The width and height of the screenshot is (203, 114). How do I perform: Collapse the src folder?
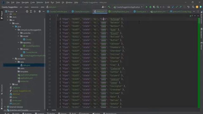coord(8,20)
